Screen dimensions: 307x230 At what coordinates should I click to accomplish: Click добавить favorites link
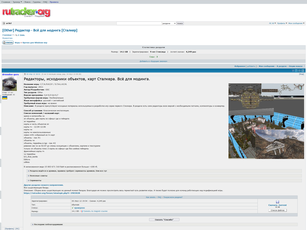(251, 66)
